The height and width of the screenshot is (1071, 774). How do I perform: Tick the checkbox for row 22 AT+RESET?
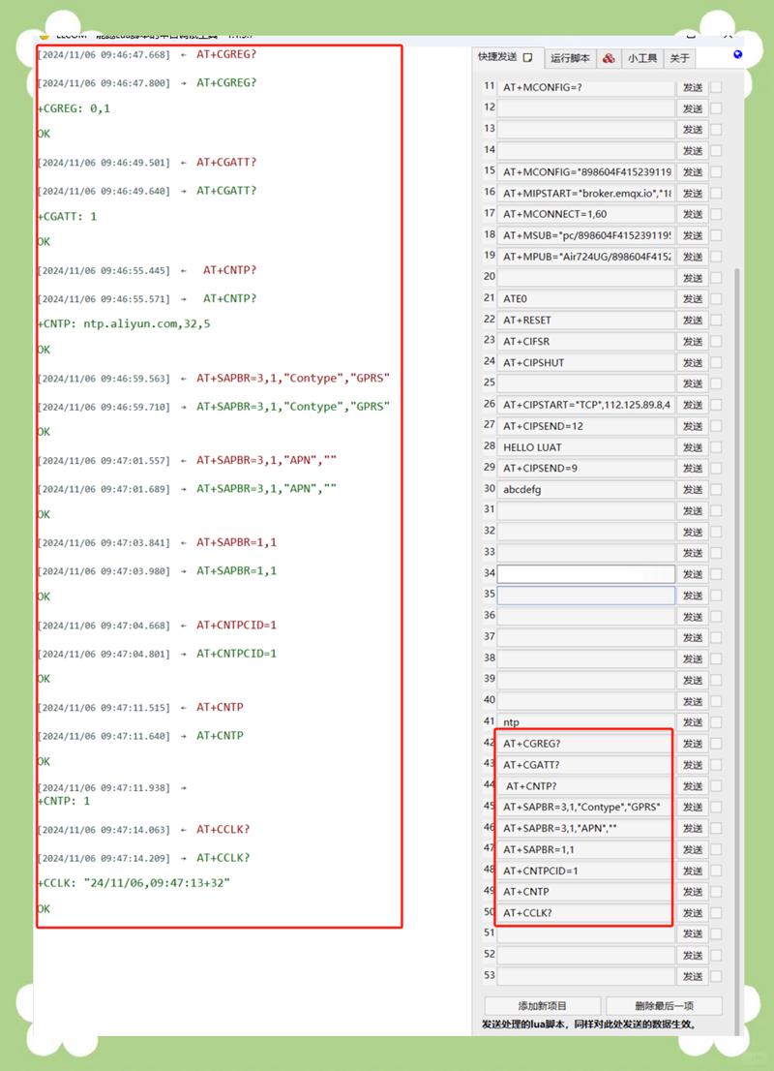716,320
